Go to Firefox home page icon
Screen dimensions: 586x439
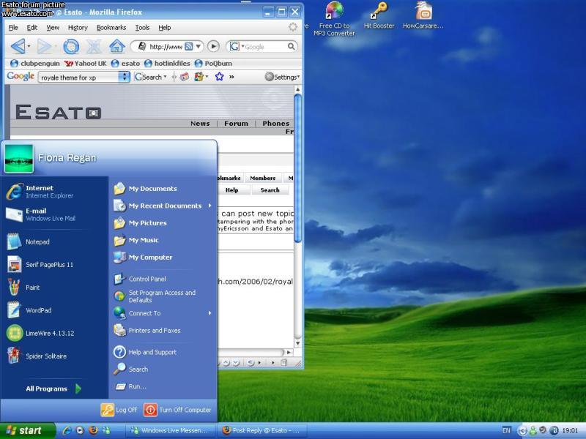[x=117, y=46]
